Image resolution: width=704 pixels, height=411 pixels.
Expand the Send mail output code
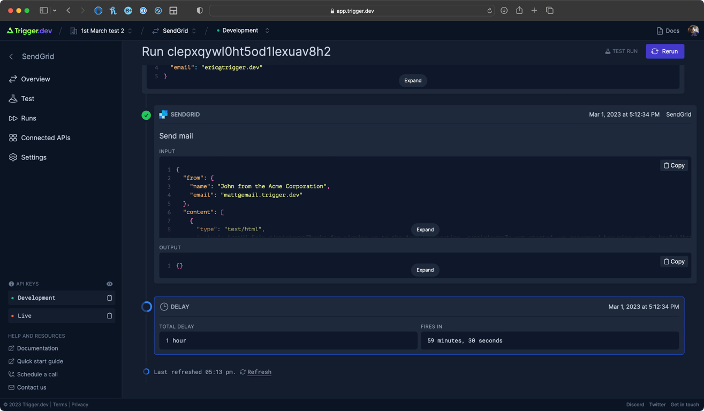coord(425,270)
